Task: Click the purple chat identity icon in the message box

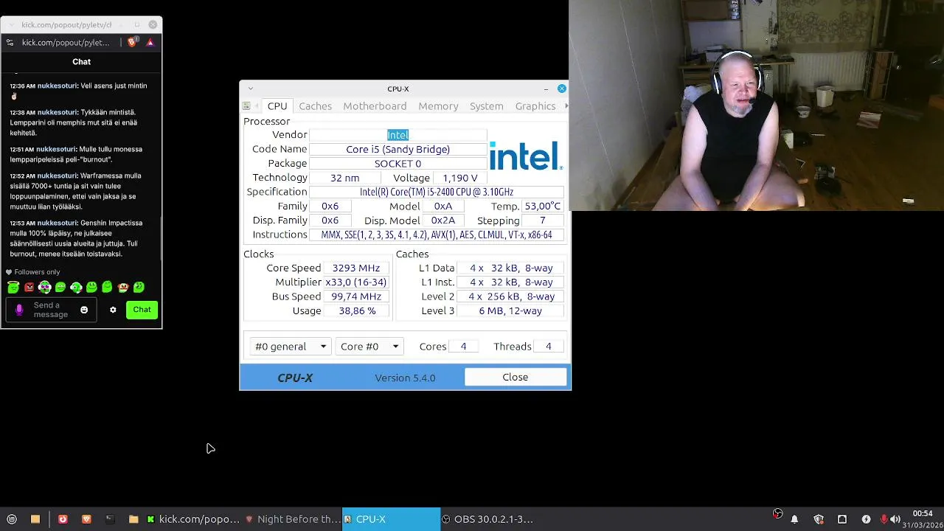Action: [19, 310]
